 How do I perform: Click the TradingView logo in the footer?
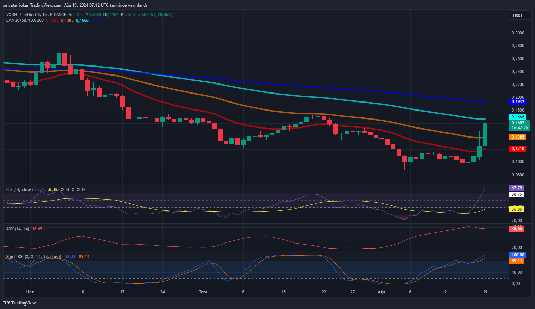point(20,303)
